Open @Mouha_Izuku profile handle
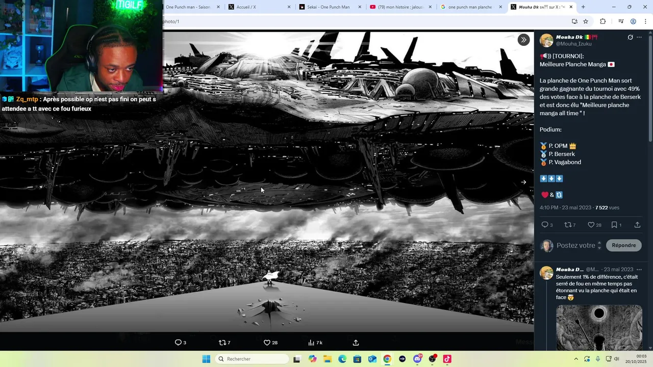Screen dimensions: 653x367 click(x=573, y=44)
